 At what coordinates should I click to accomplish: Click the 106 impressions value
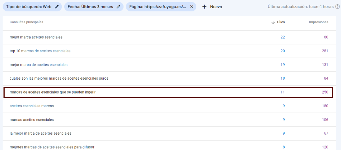pyautogui.click(x=325, y=120)
